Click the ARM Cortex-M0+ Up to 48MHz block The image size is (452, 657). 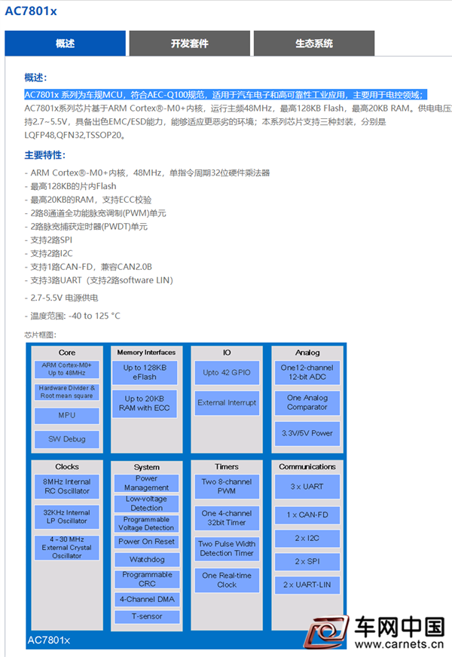[x=66, y=369]
